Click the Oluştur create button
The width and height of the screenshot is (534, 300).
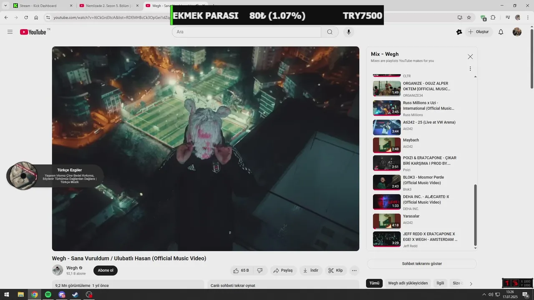point(479,32)
